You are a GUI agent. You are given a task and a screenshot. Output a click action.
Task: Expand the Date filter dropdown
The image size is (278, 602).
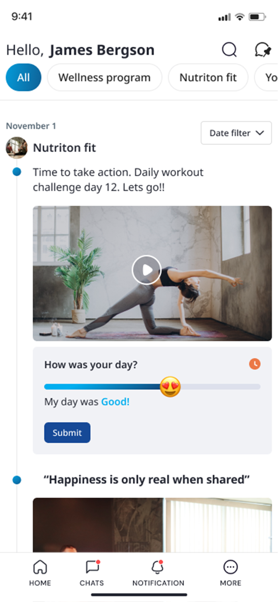tap(236, 133)
